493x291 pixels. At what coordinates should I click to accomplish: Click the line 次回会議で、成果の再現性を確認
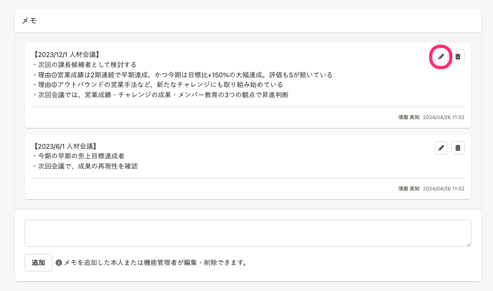85,166
